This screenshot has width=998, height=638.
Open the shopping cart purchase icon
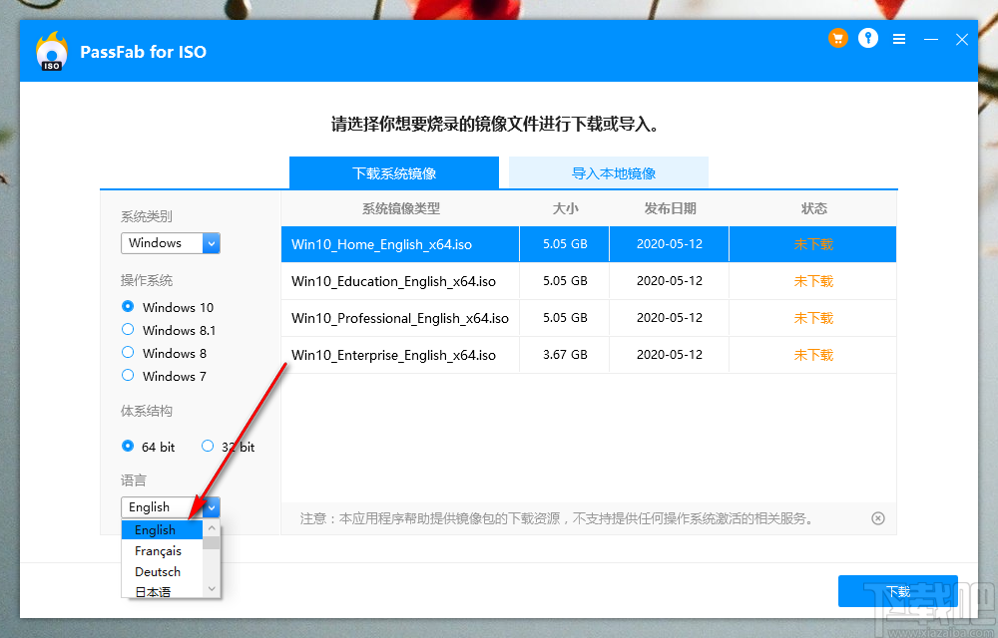point(837,38)
